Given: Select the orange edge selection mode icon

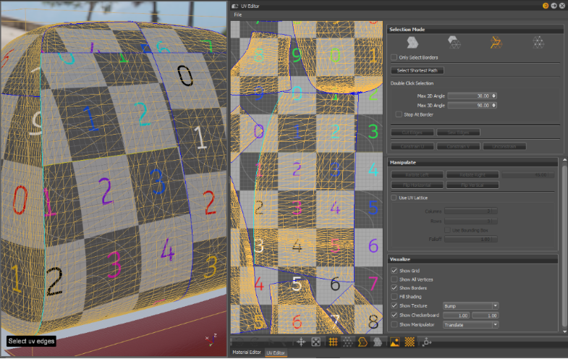Looking at the screenshot, I should (496, 43).
